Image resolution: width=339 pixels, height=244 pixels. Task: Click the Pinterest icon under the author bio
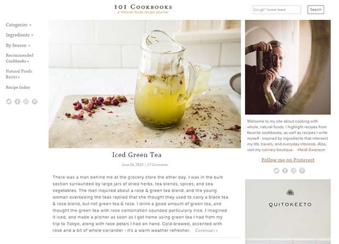[302, 171]
